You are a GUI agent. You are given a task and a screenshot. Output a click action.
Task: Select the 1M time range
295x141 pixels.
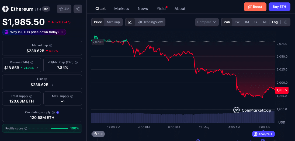247,22
